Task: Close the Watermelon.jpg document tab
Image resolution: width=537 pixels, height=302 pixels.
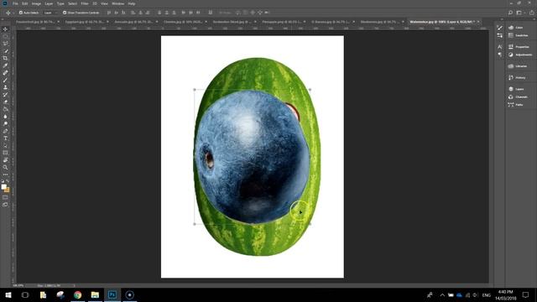Action: click(x=478, y=22)
